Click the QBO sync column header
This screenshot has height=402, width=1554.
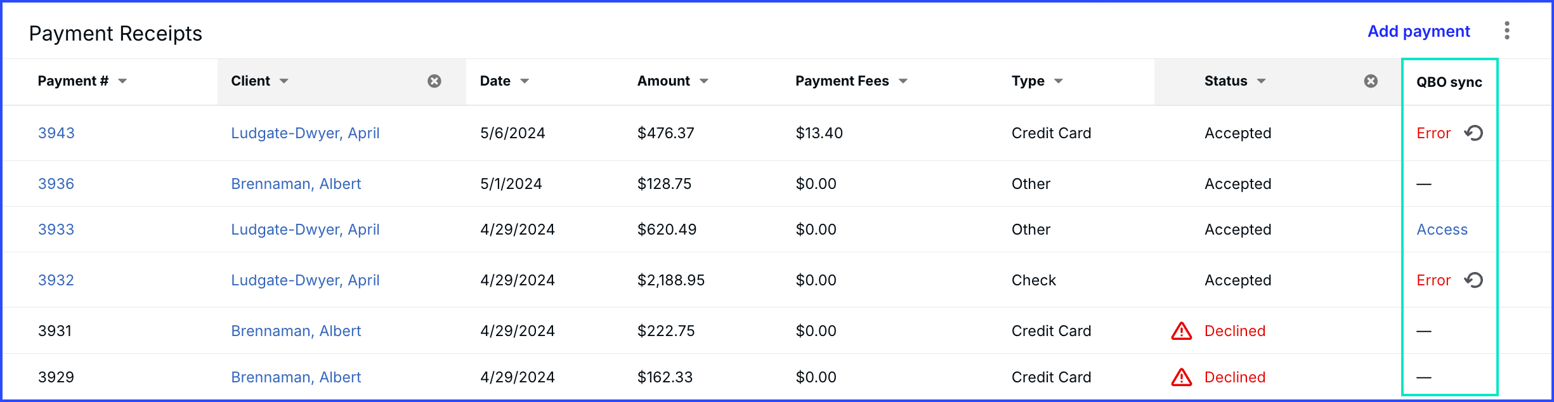[x=1449, y=82]
